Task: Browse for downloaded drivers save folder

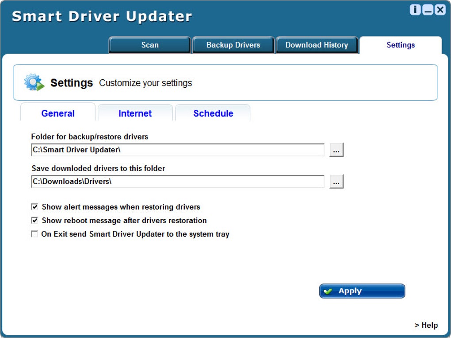Action: 336,182
